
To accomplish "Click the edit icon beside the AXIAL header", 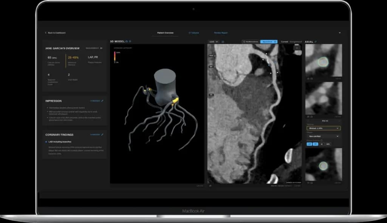I will [316, 42].
